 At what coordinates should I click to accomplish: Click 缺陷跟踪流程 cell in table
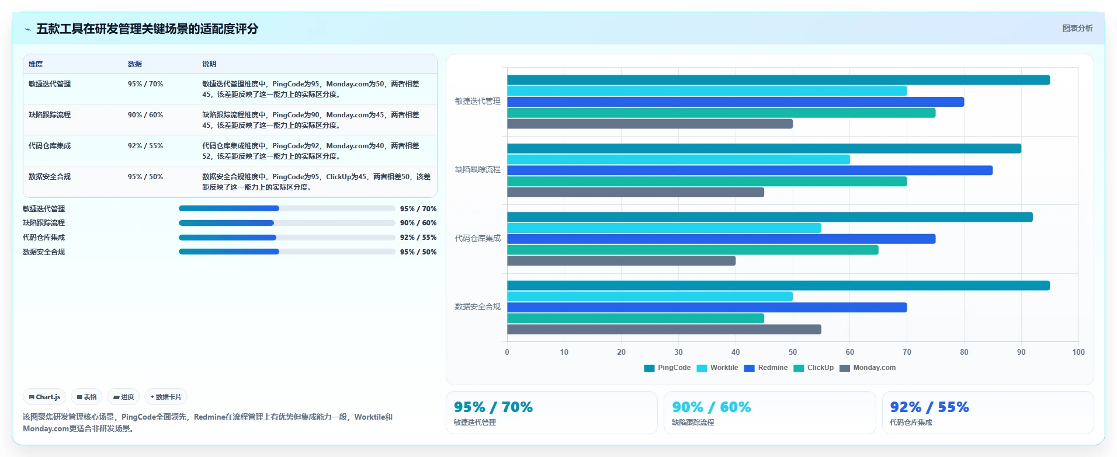[50, 115]
